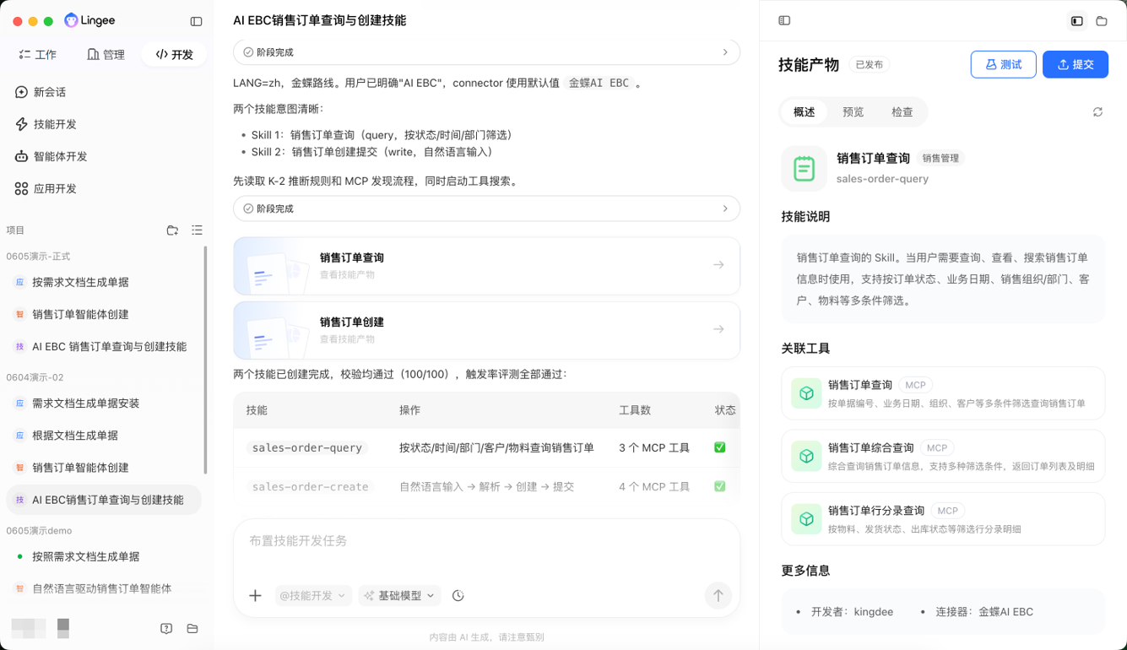Open the 销售订单行分录查询 MCP tool card
Image resolution: width=1127 pixels, height=650 pixels.
(x=943, y=519)
